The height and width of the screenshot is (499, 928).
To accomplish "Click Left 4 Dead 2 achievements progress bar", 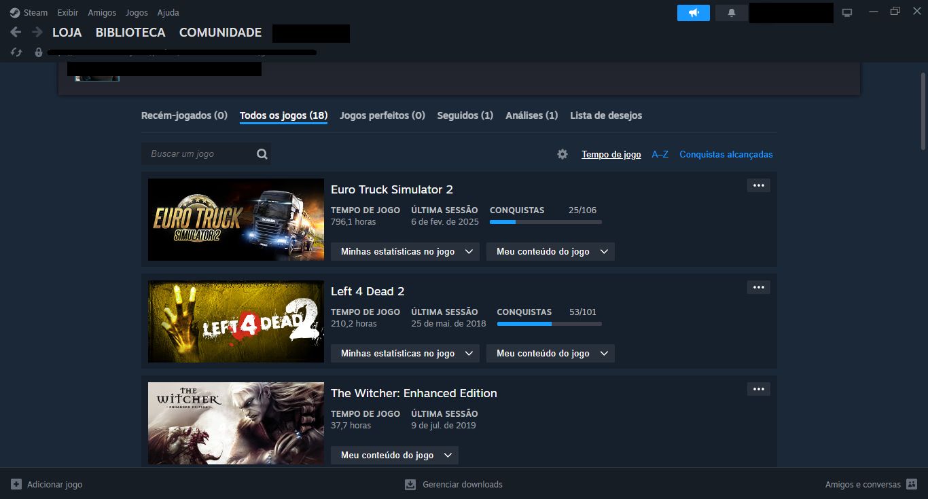I will pyautogui.click(x=549, y=324).
